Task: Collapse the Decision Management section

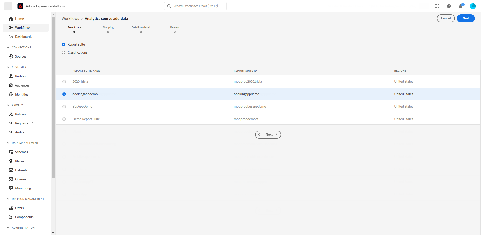Action: (8, 199)
